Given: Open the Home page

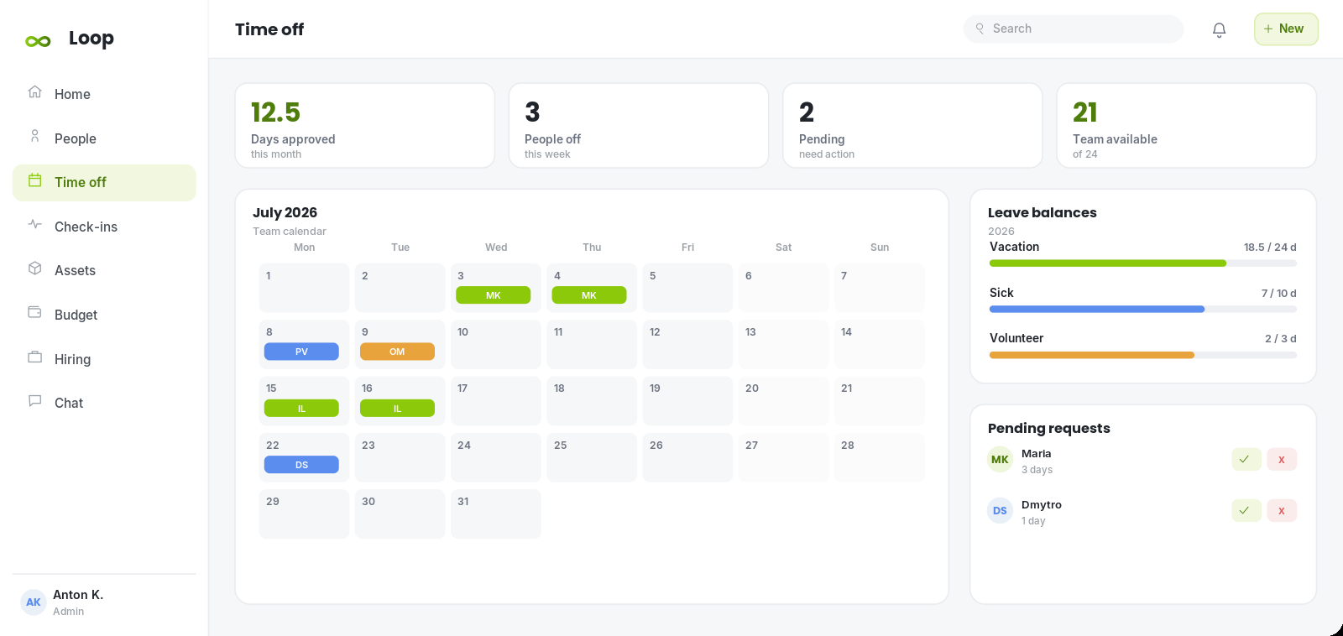Looking at the screenshot, I should click(104, 94).
